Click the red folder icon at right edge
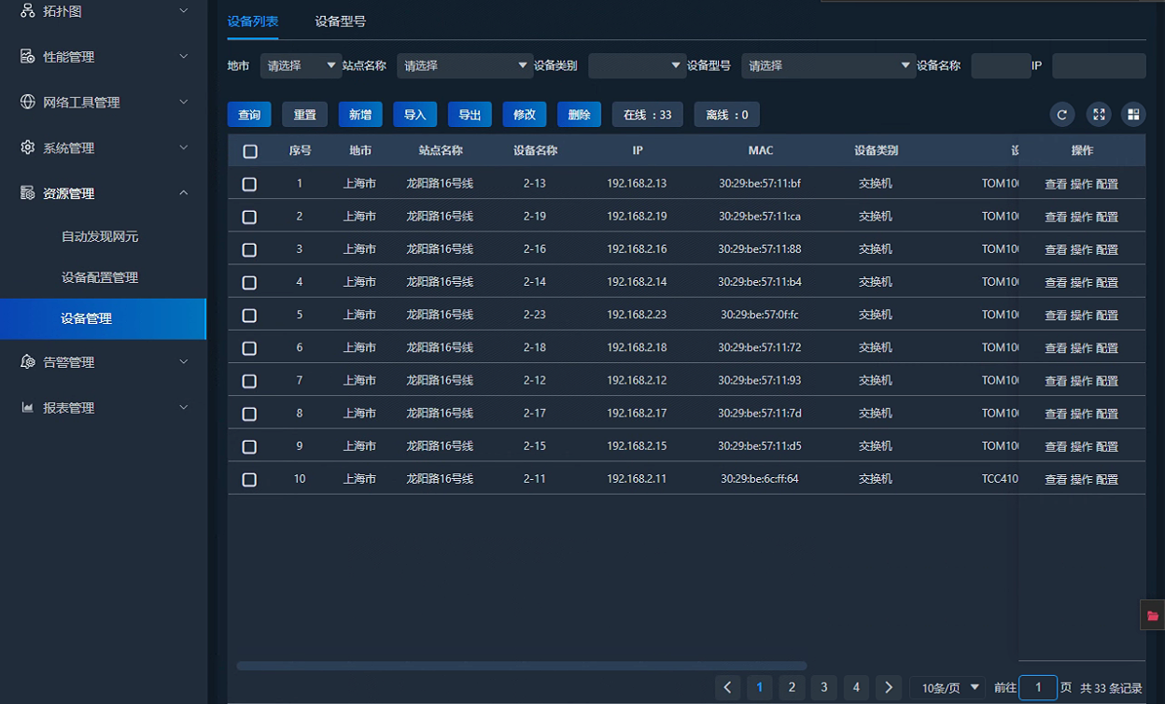Screen dimensions: 1165x704 coord(1153,615)
